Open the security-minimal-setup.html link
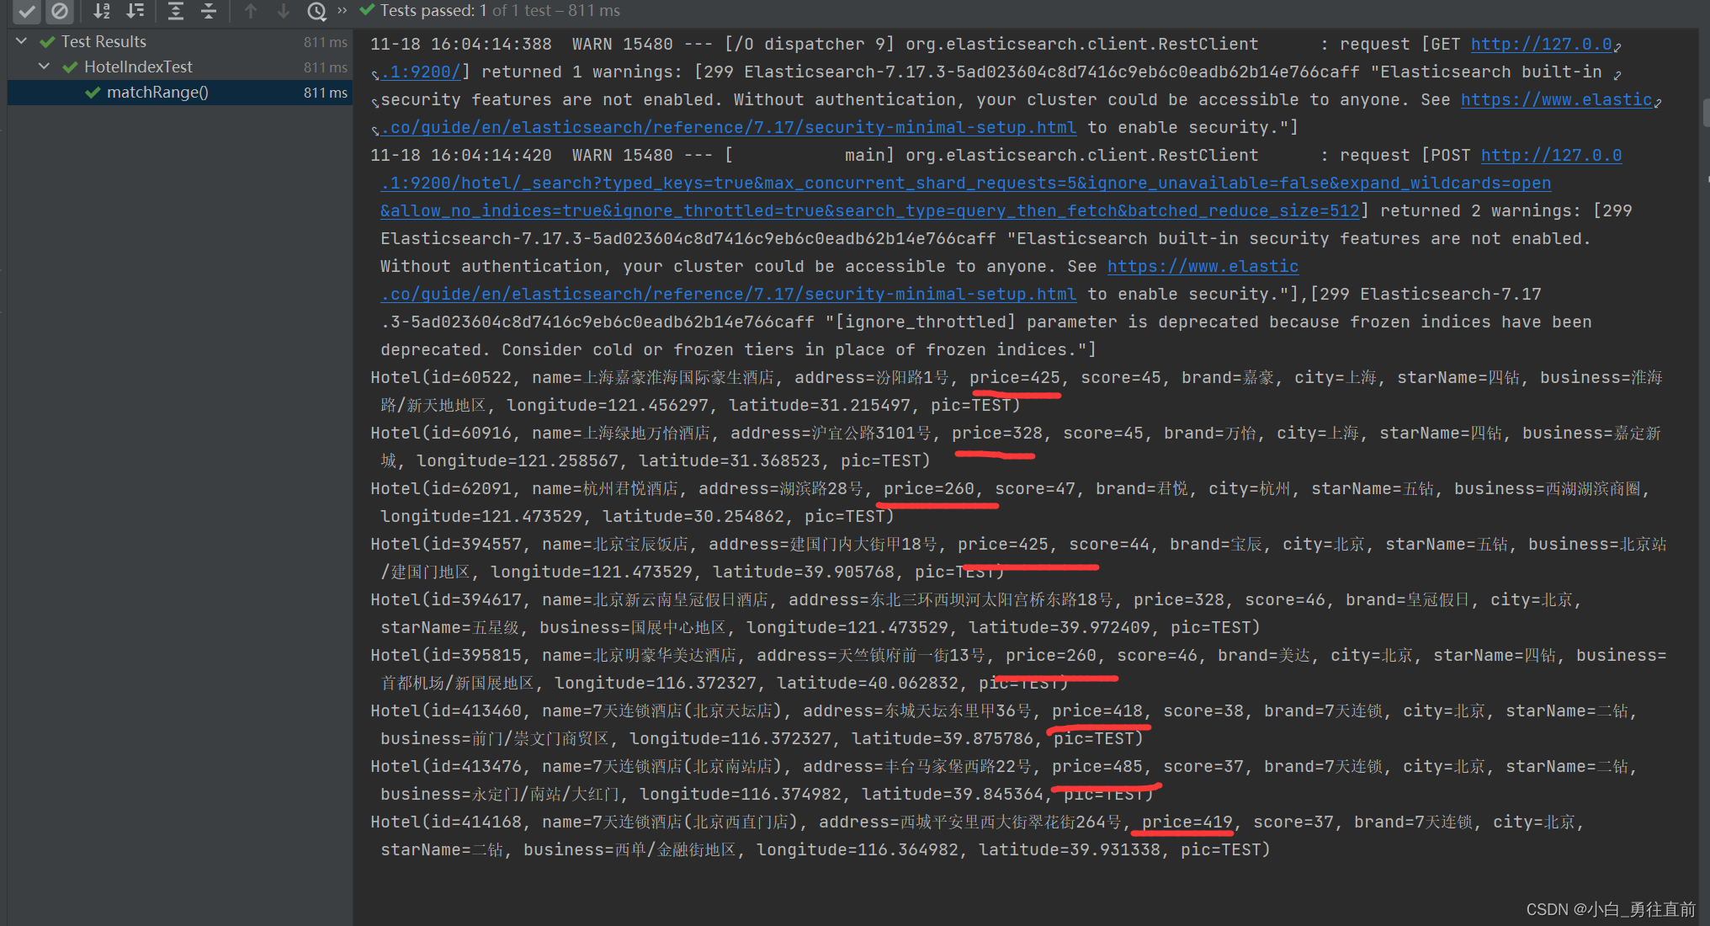Screen dimensions: 1710x926 728,127
